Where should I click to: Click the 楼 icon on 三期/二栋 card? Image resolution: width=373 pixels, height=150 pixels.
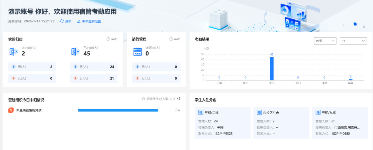coord(201,112)
